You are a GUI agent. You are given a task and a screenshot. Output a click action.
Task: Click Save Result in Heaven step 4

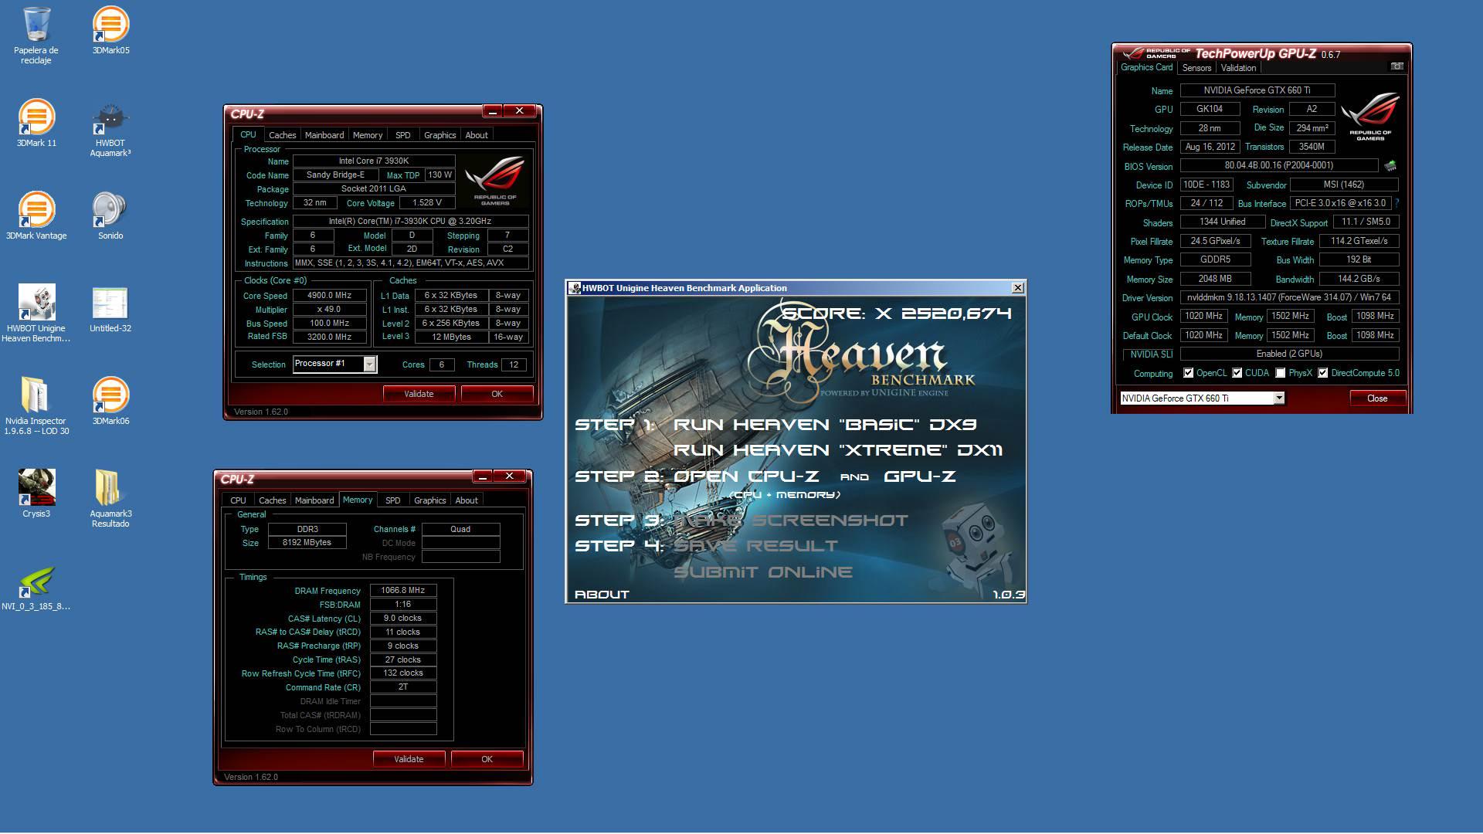point(755,546)
